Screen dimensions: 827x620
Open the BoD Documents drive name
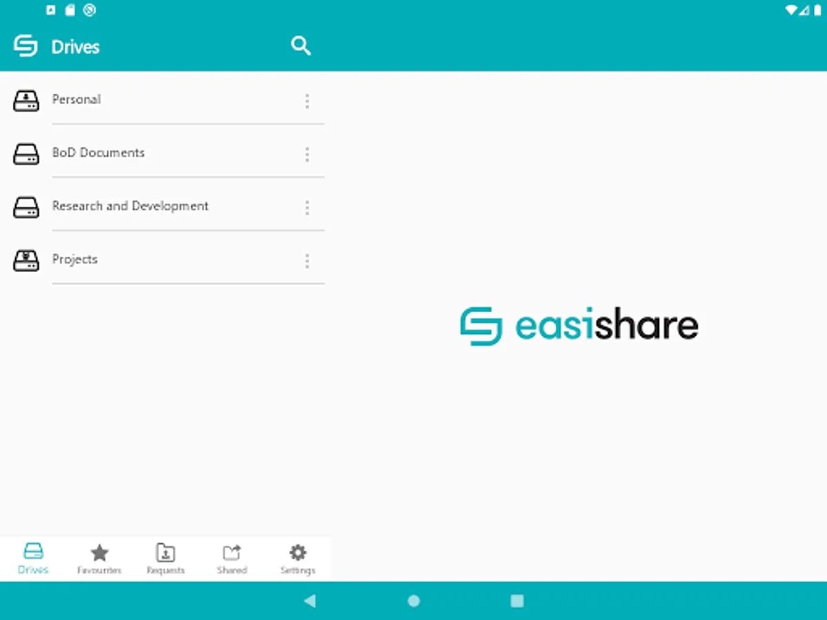point(99,152)
